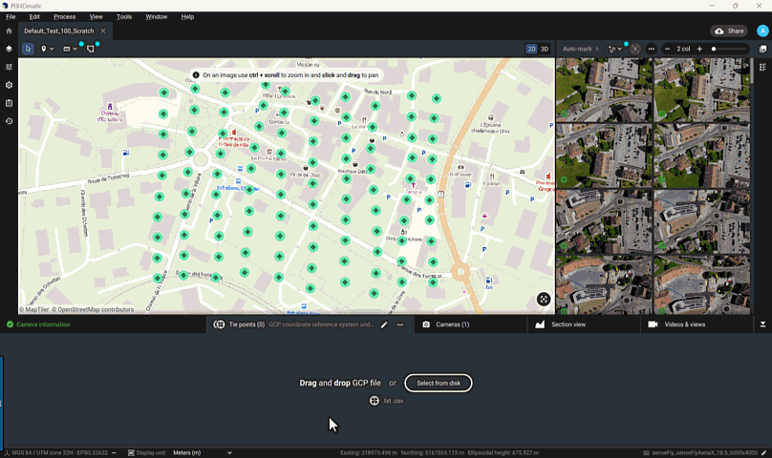Open the history clock icon in sidebar
The height and width of the screenshot is (458, 772).
pyautogui.click(x=9, y=121)
